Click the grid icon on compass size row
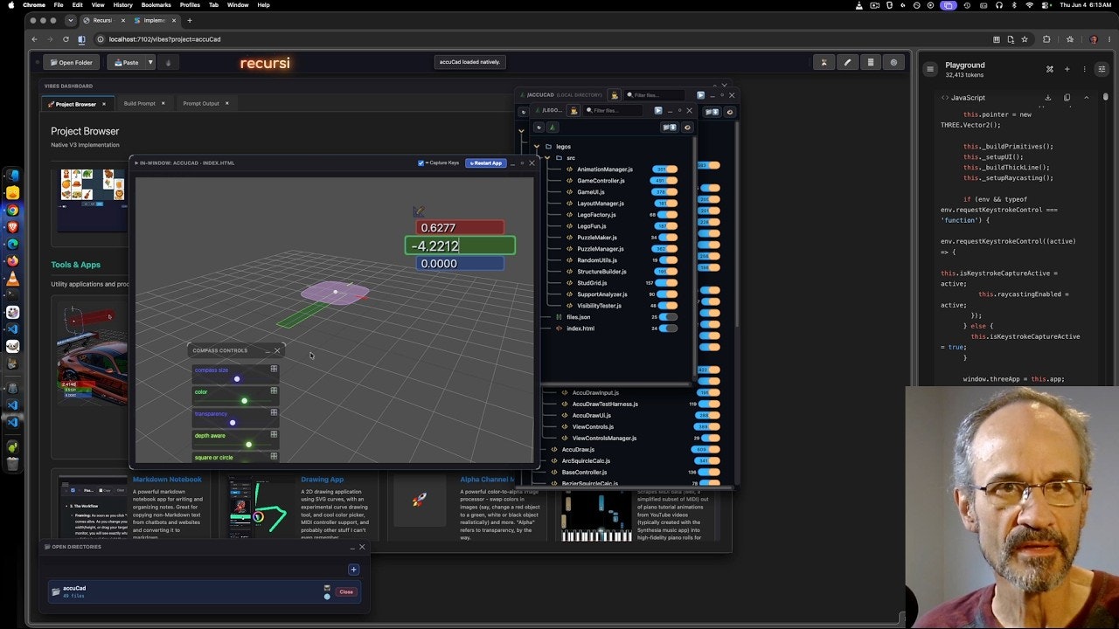 [274, 370]
